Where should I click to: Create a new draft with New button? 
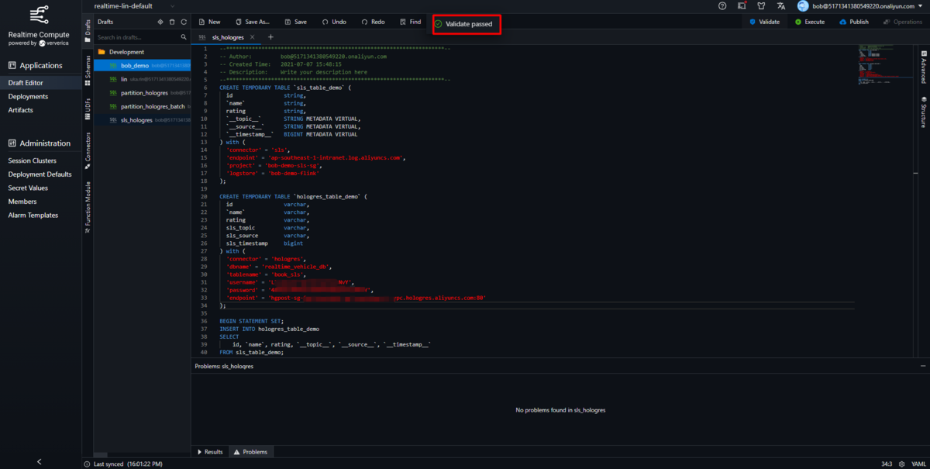pyautogui.click(x=209, y=22)
